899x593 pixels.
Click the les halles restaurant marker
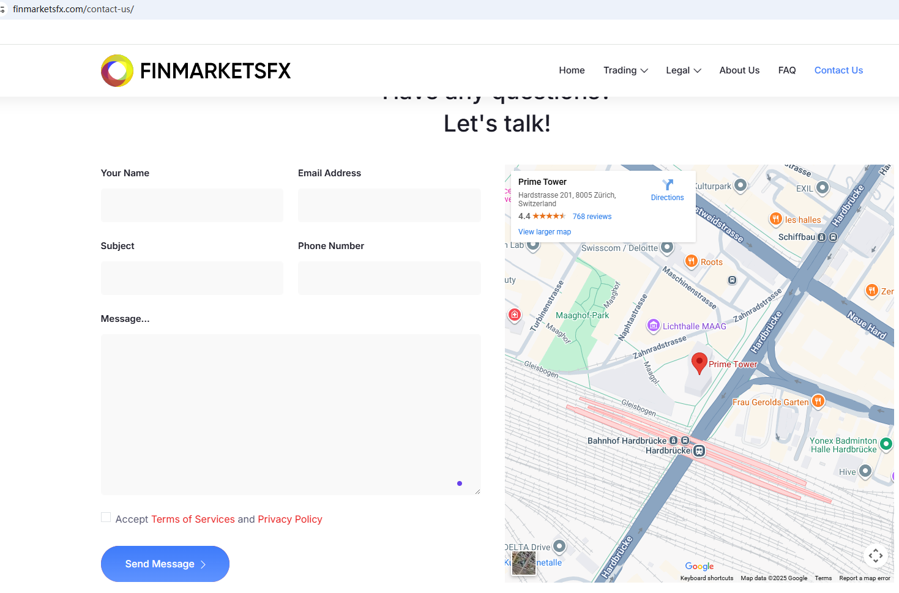(x=775, y=219)
